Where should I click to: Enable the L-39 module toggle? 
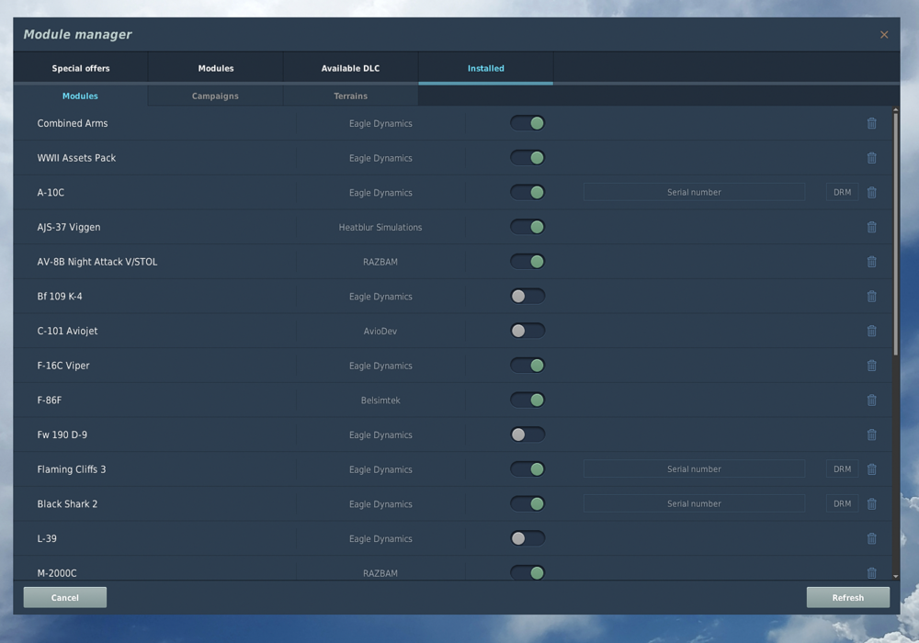(x=528, y=537)
